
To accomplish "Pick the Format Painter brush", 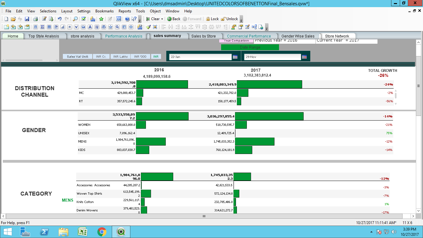I will tap(149, 27).
